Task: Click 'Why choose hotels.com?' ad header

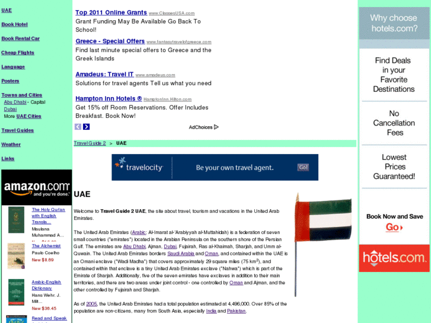Action: 394,23
